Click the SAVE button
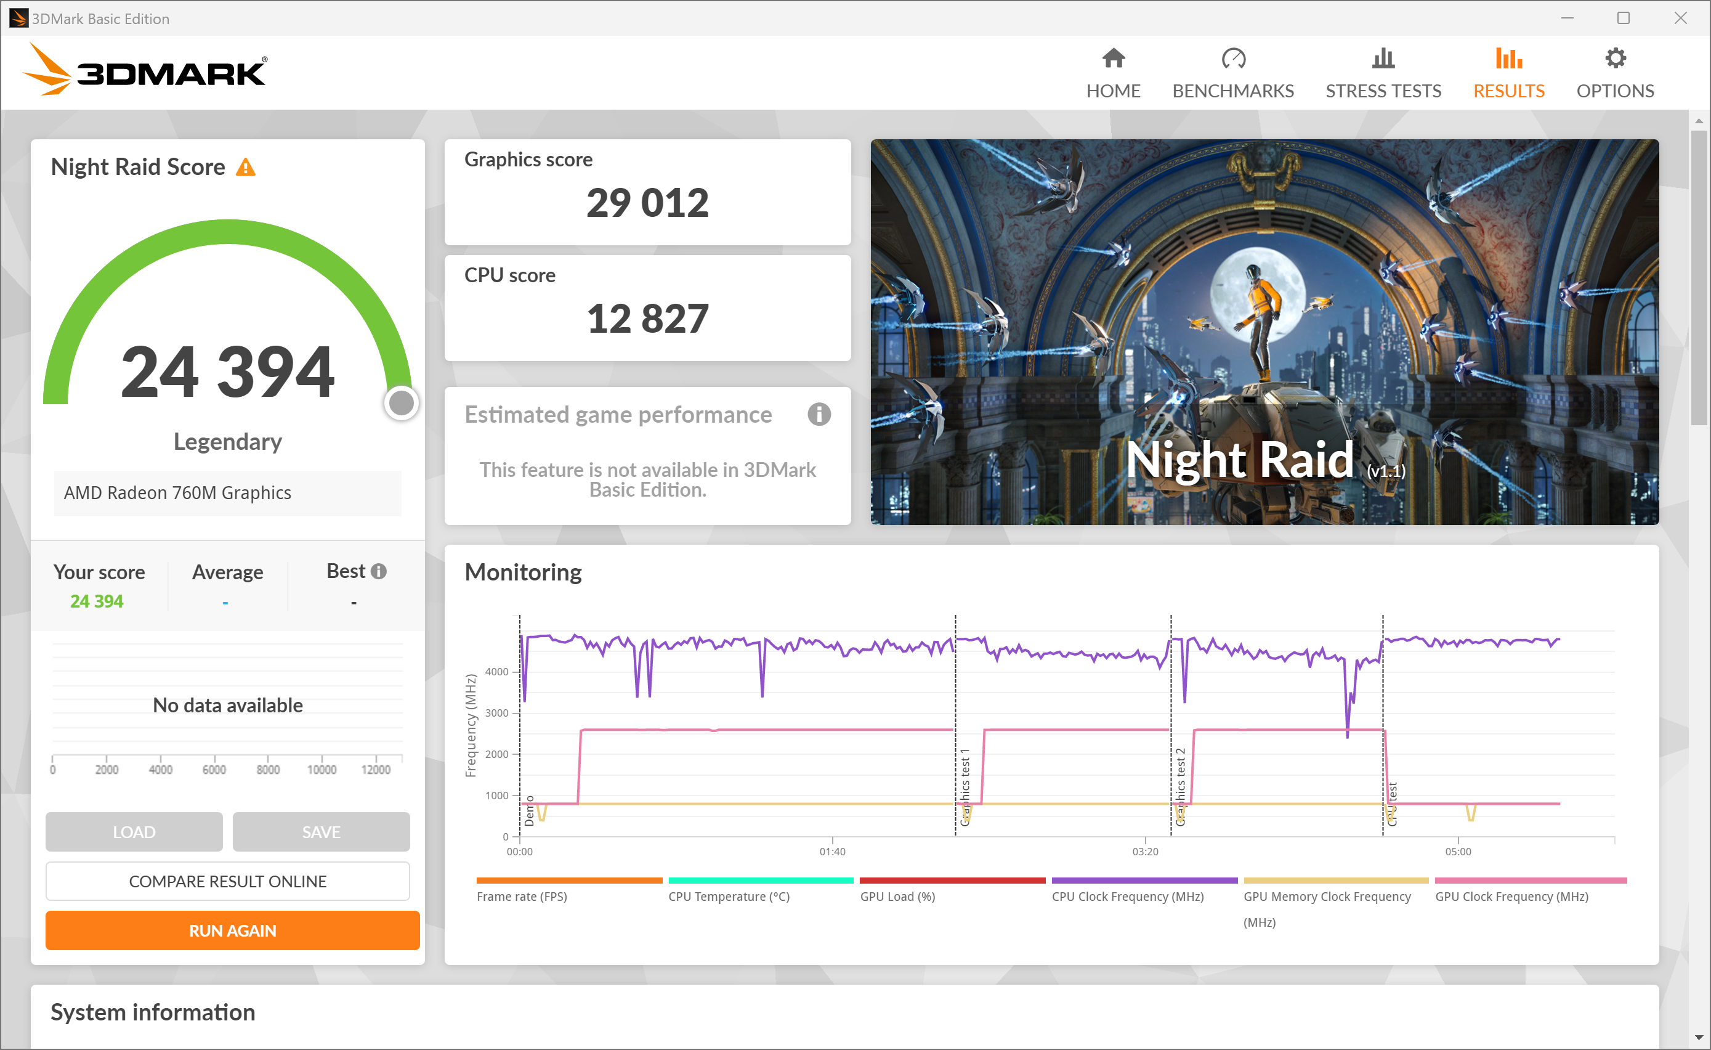Screen dimensions: 1711x1050 click(x=321, y=832)
